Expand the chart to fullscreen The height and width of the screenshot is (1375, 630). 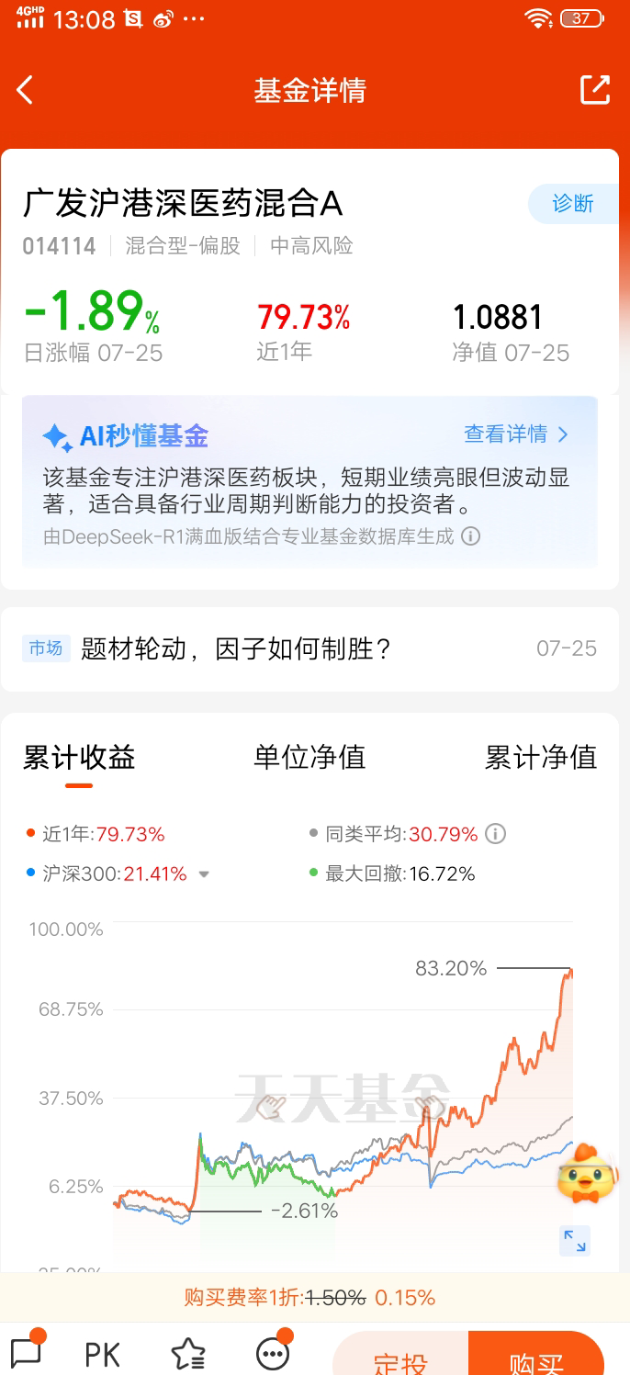tap(575, 1241)
